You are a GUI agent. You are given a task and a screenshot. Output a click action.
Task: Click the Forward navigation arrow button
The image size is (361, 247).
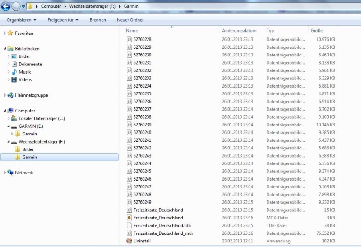tap(16, 6)
